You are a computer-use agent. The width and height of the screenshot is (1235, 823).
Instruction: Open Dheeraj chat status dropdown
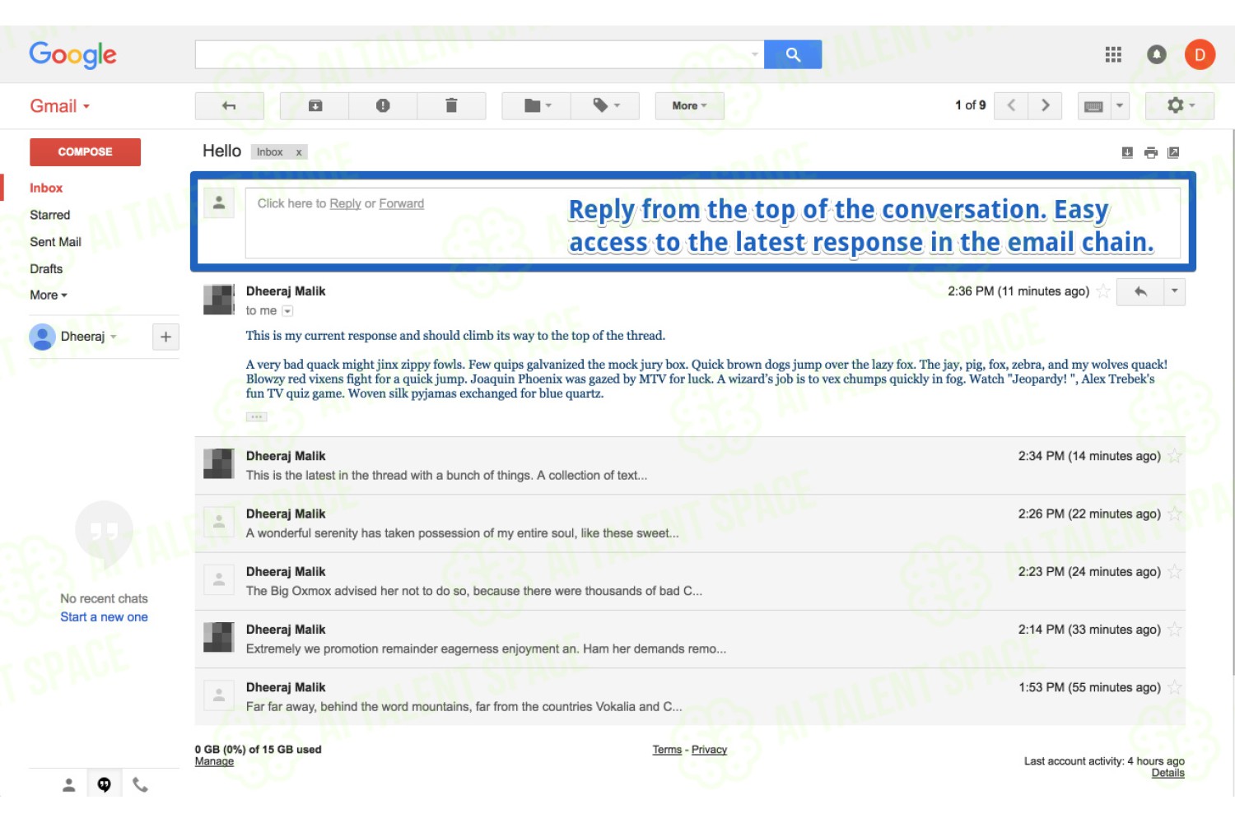tap(114, 337)
